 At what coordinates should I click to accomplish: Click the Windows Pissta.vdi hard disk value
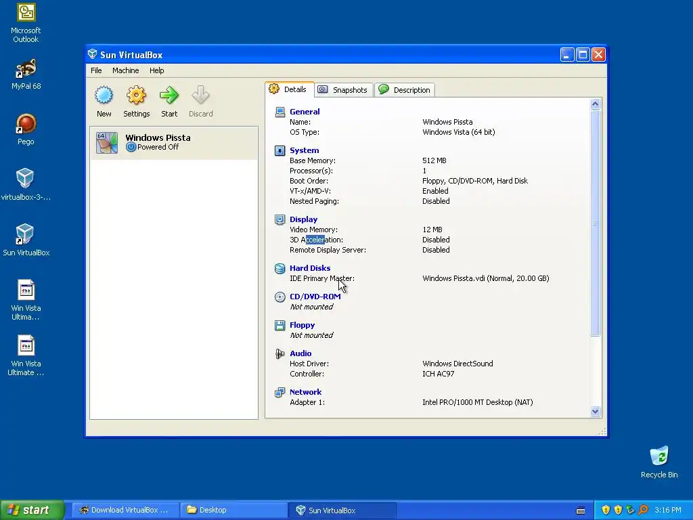click(486, 278)
